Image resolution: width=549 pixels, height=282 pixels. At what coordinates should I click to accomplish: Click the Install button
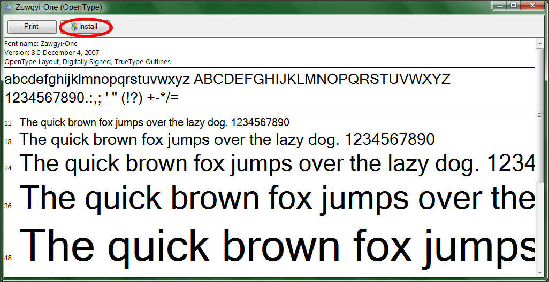85,27
